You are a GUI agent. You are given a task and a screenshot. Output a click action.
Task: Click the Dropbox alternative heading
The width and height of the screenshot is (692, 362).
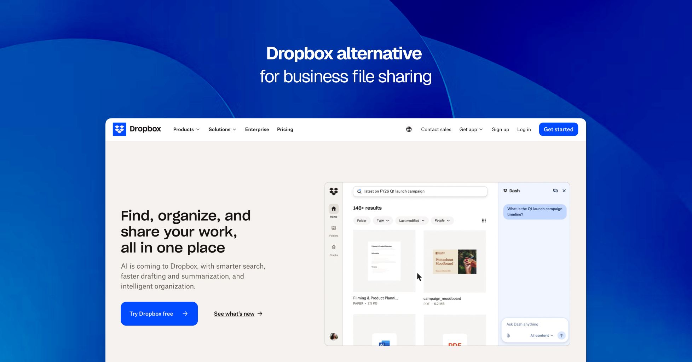coord(344,53)
